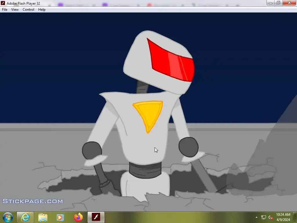The height and width of the screenshot is (223, 297).
Task: Click the Stickpage.com link in the animation
Action: [x=32, y=201]
